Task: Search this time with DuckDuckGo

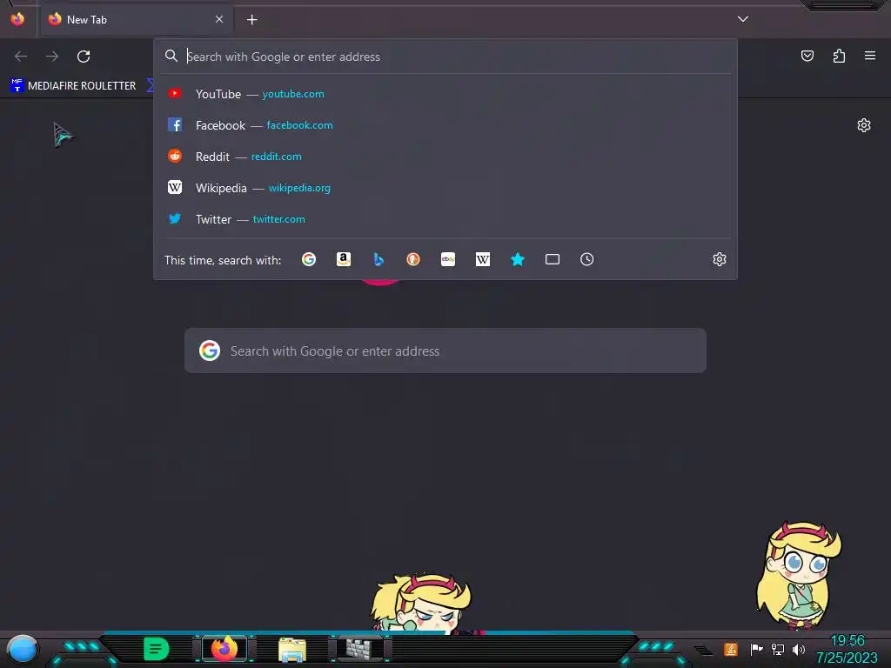Action: pos(413,259)
